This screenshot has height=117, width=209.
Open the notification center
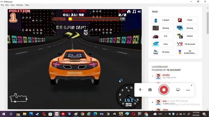(204, 114)
